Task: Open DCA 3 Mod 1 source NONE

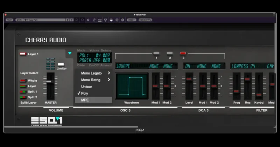Action: coord(202,66)
